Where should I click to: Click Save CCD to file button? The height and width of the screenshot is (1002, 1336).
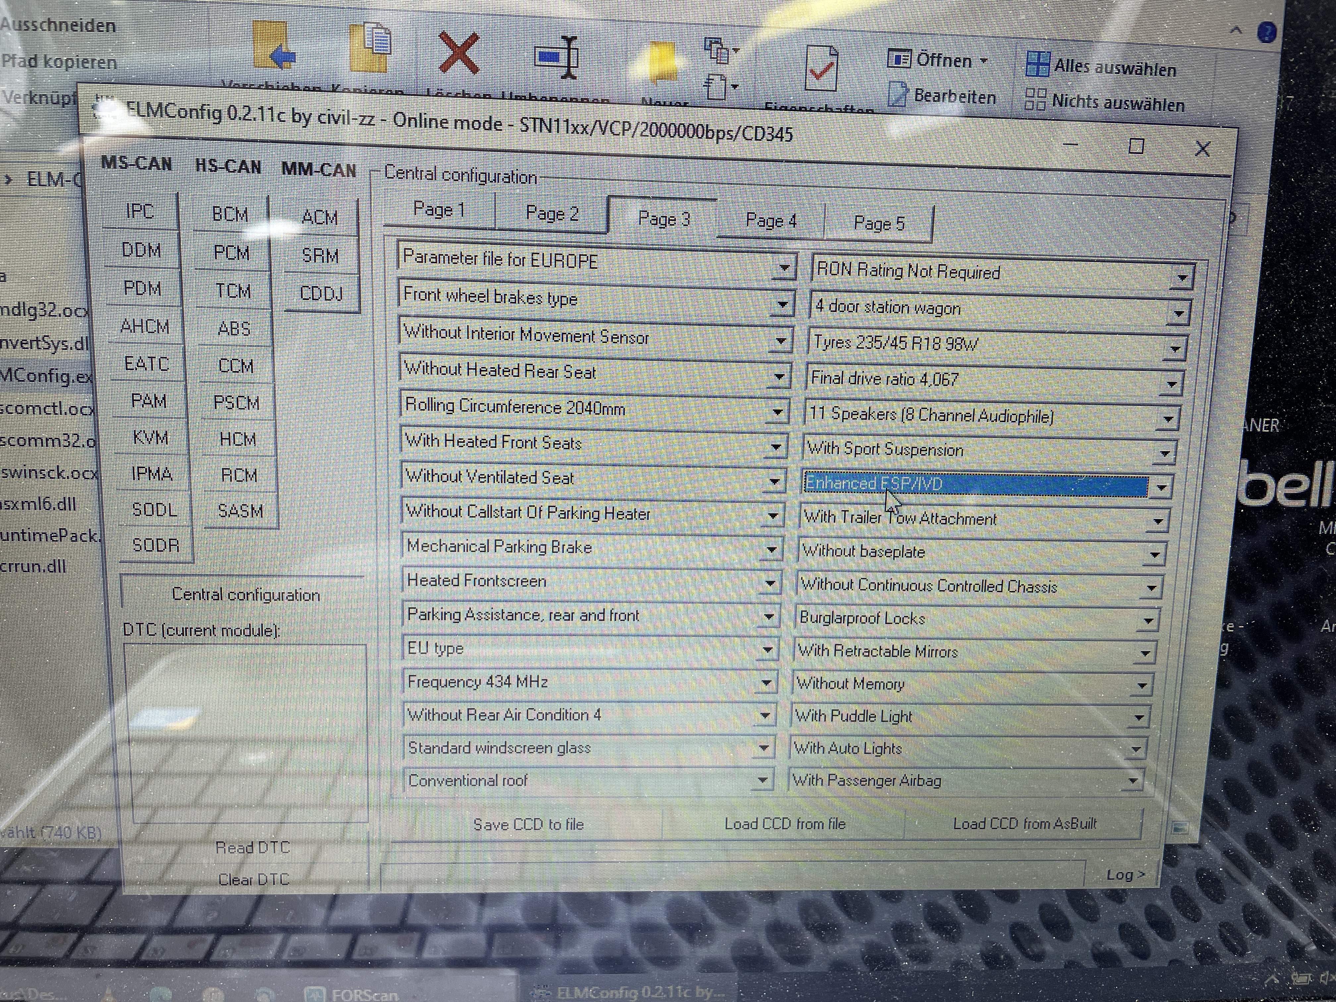(x=528, y=824)
